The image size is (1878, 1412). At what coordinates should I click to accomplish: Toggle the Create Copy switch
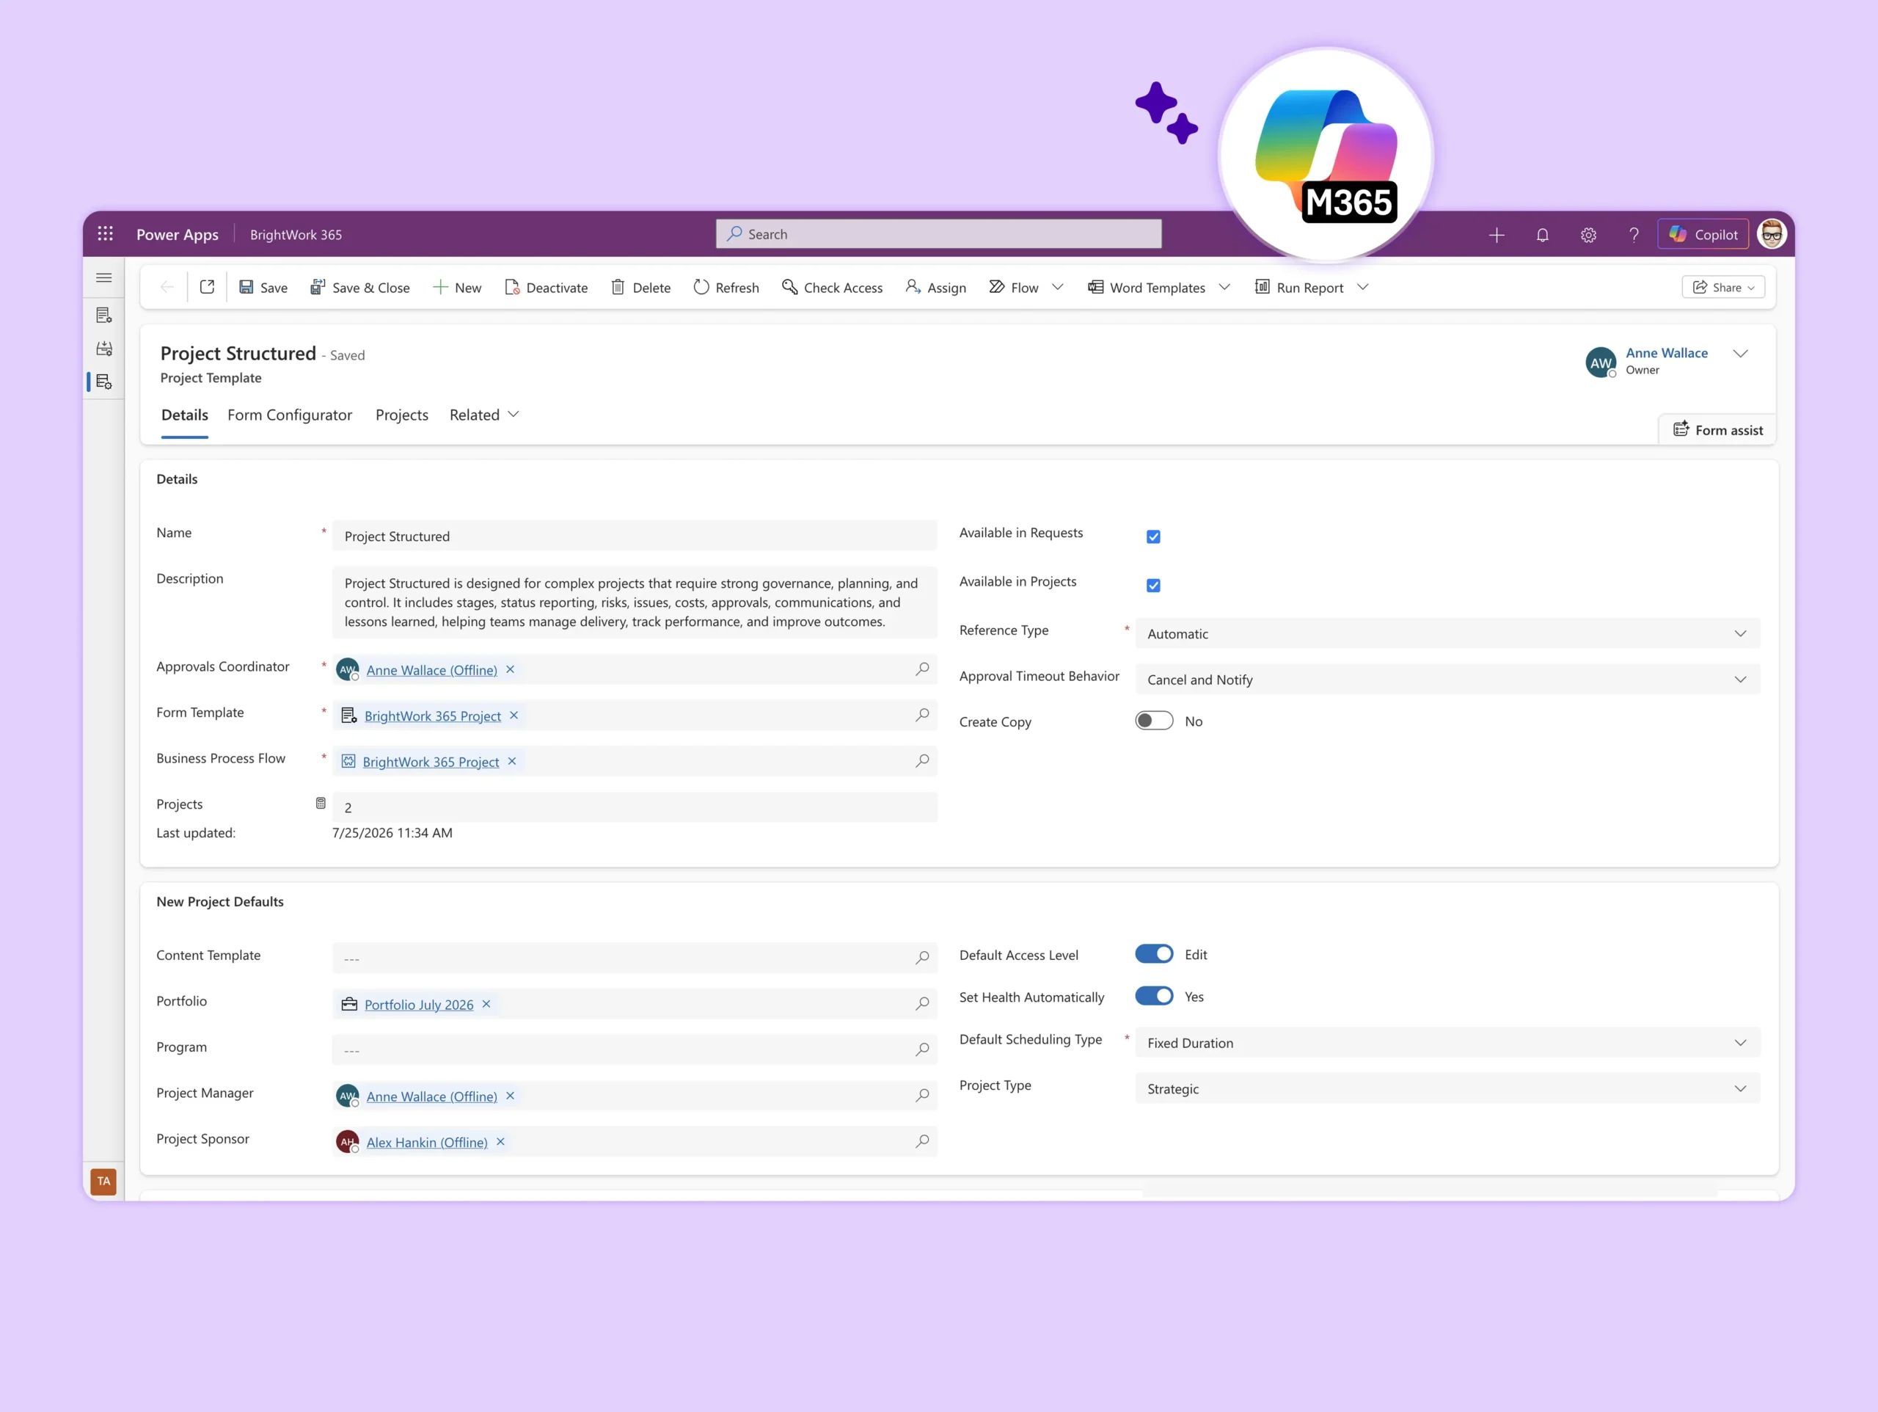(1154, 721)
